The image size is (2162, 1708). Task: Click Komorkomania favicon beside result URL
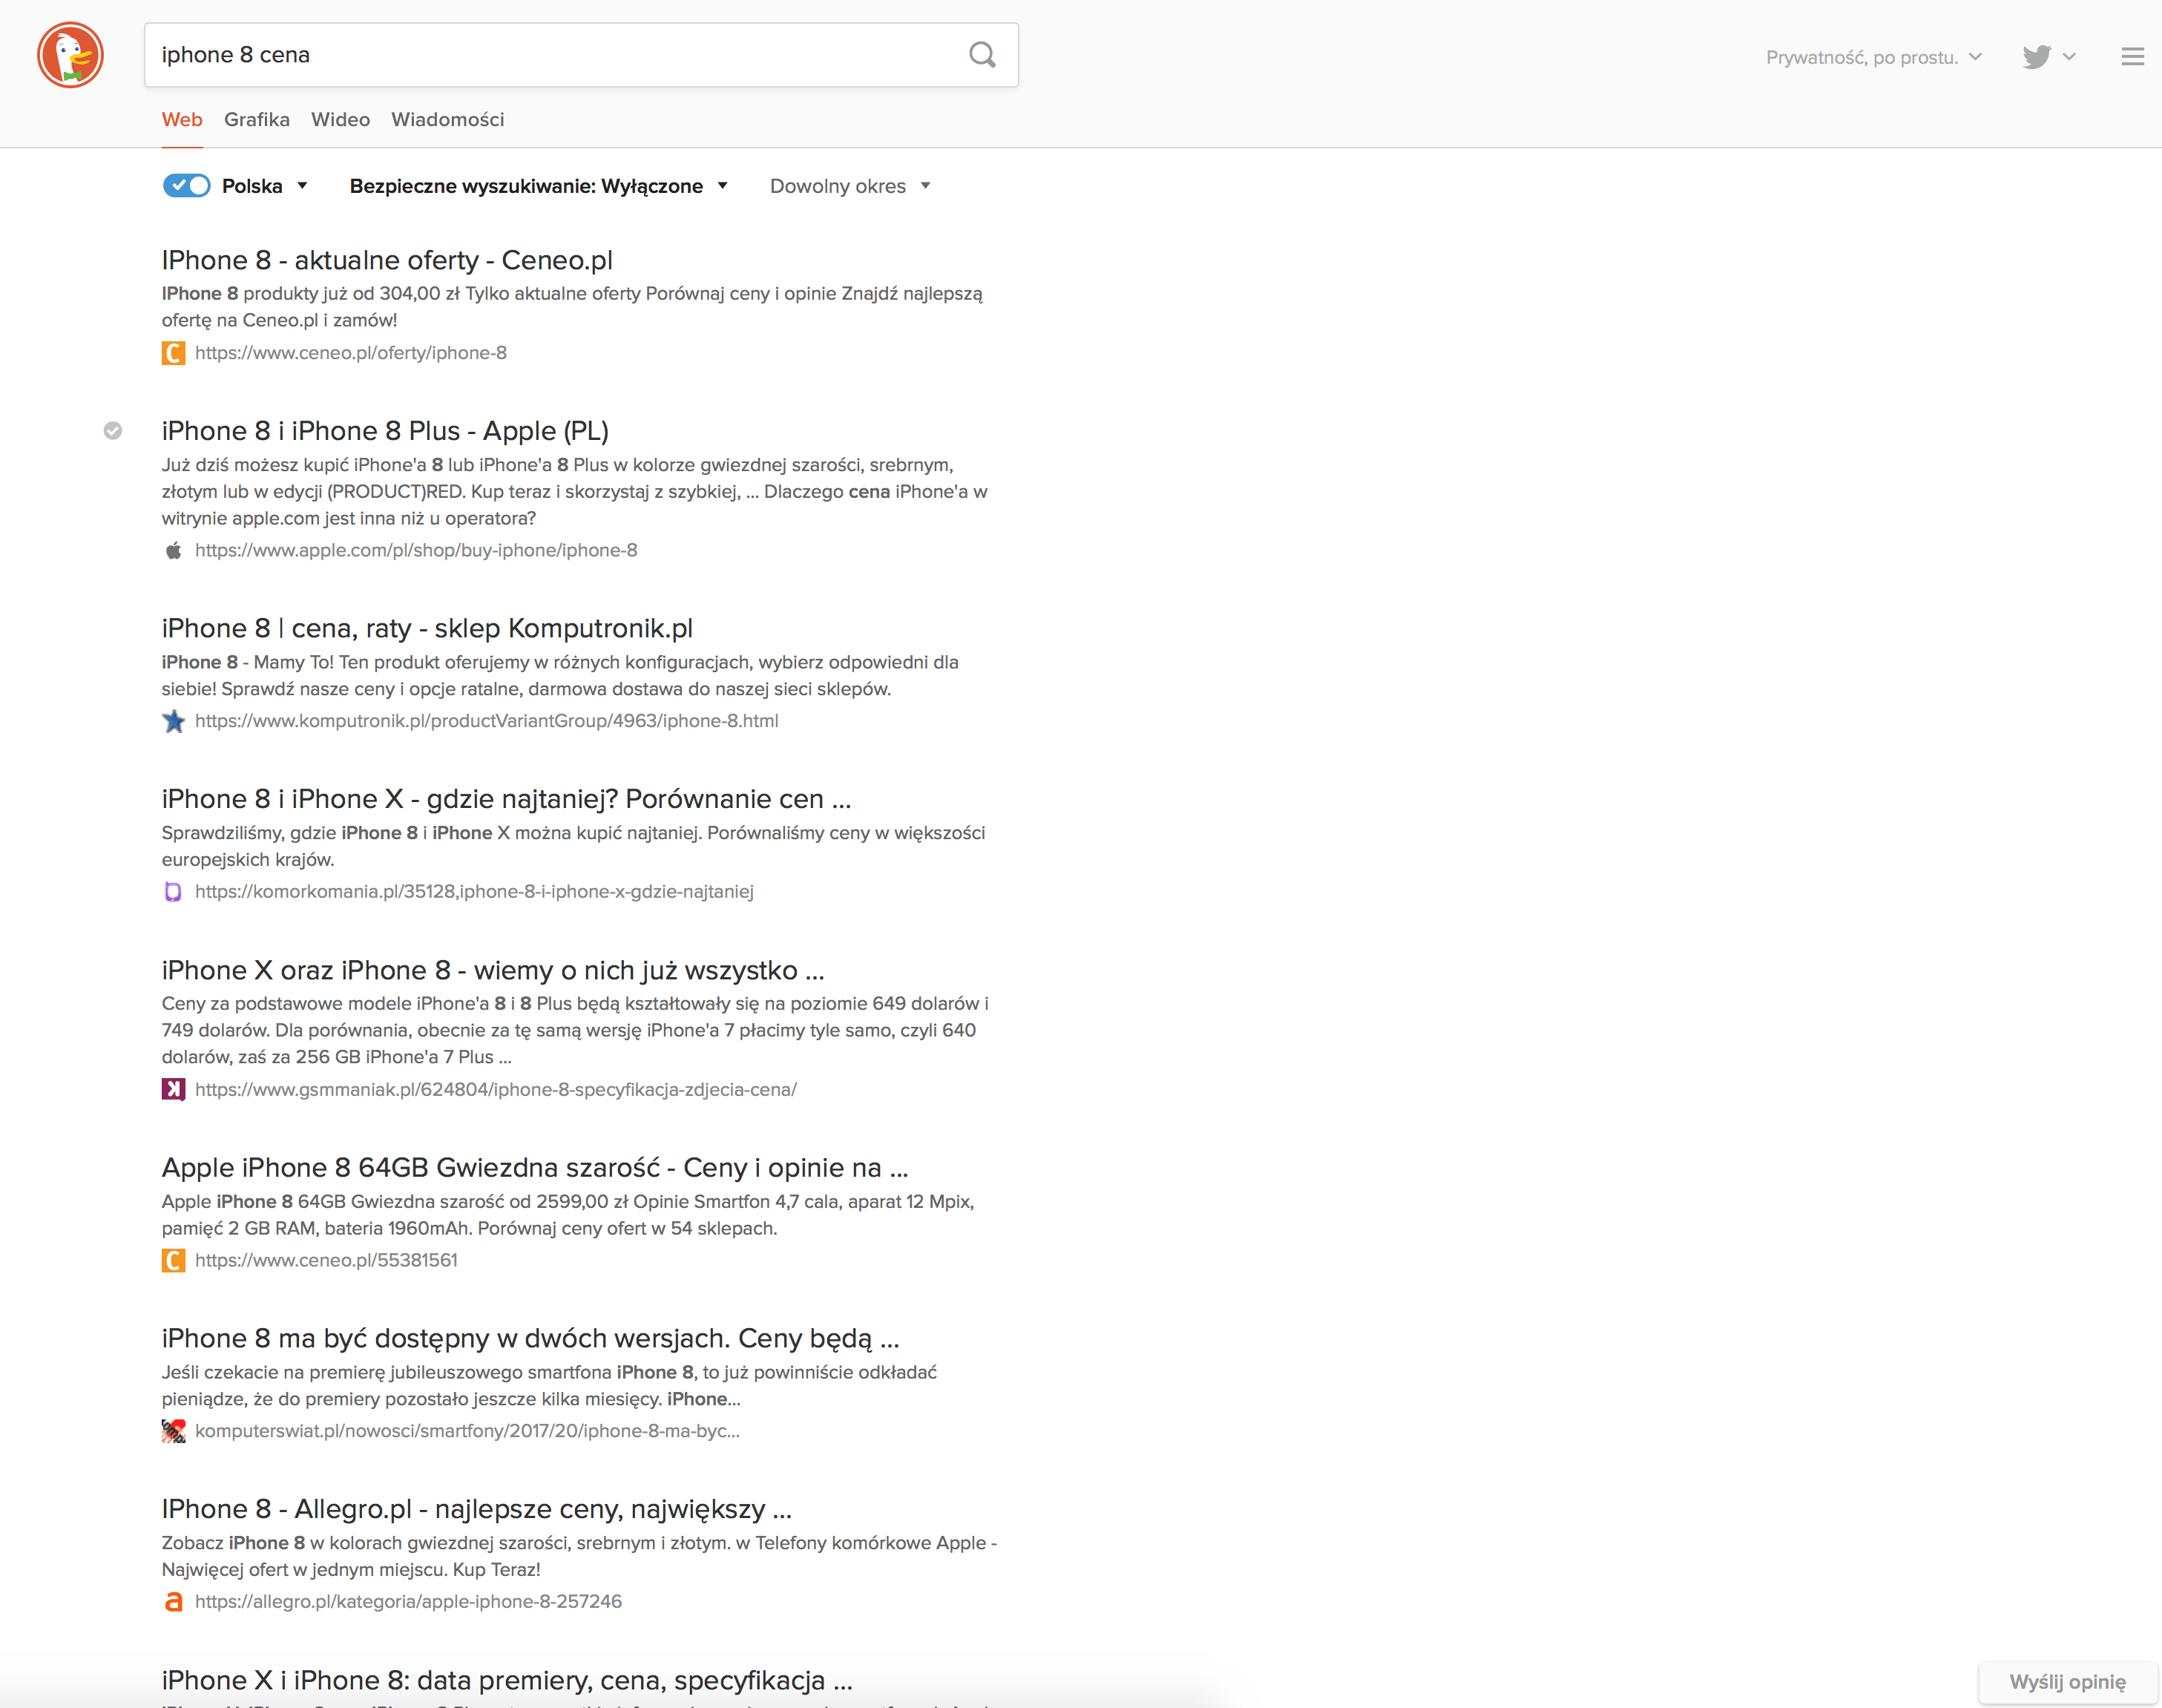[173, 892]
